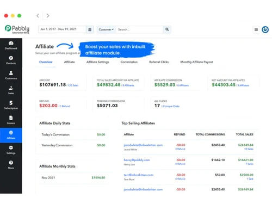Click $2500.00 total sales value

click(x=246, y=175)
